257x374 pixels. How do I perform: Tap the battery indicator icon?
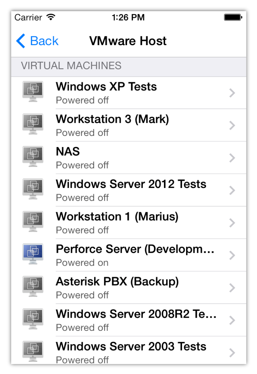pyautogui.click(x=233, y=17)
